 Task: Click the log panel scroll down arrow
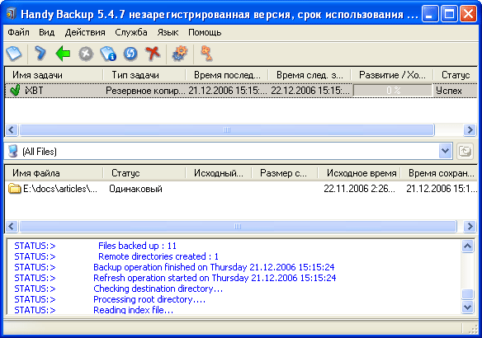point(467,307)
